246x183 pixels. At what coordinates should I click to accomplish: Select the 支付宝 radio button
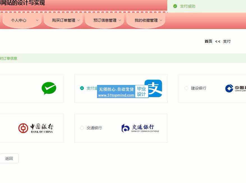tap(82, 88)
